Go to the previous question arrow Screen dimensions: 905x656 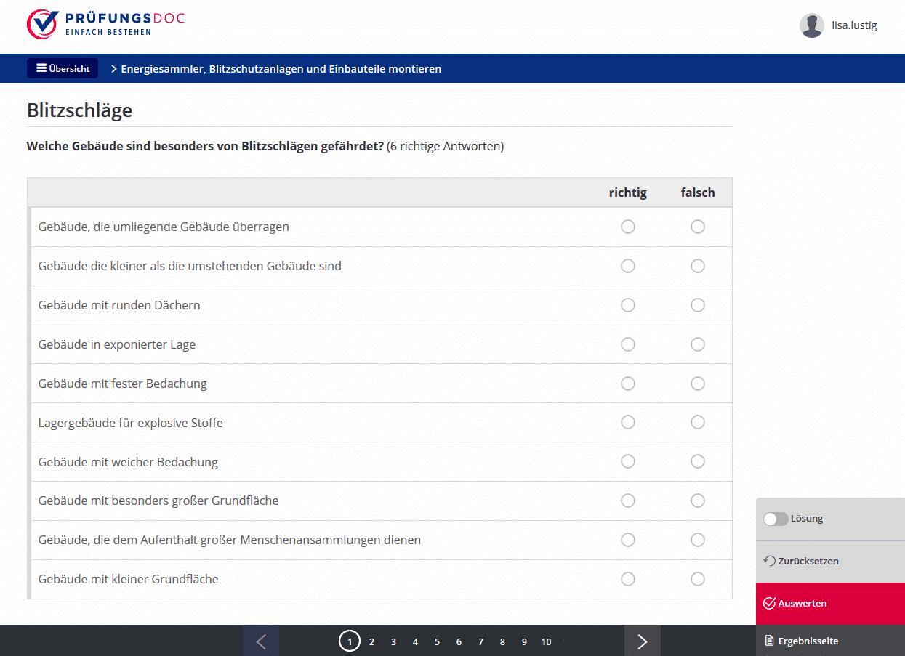[261, 641]
